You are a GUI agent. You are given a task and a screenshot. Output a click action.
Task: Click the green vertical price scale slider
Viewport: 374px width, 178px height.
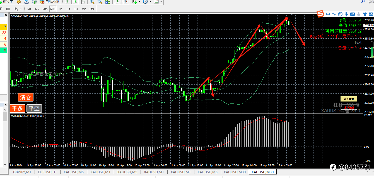point(372,50)
